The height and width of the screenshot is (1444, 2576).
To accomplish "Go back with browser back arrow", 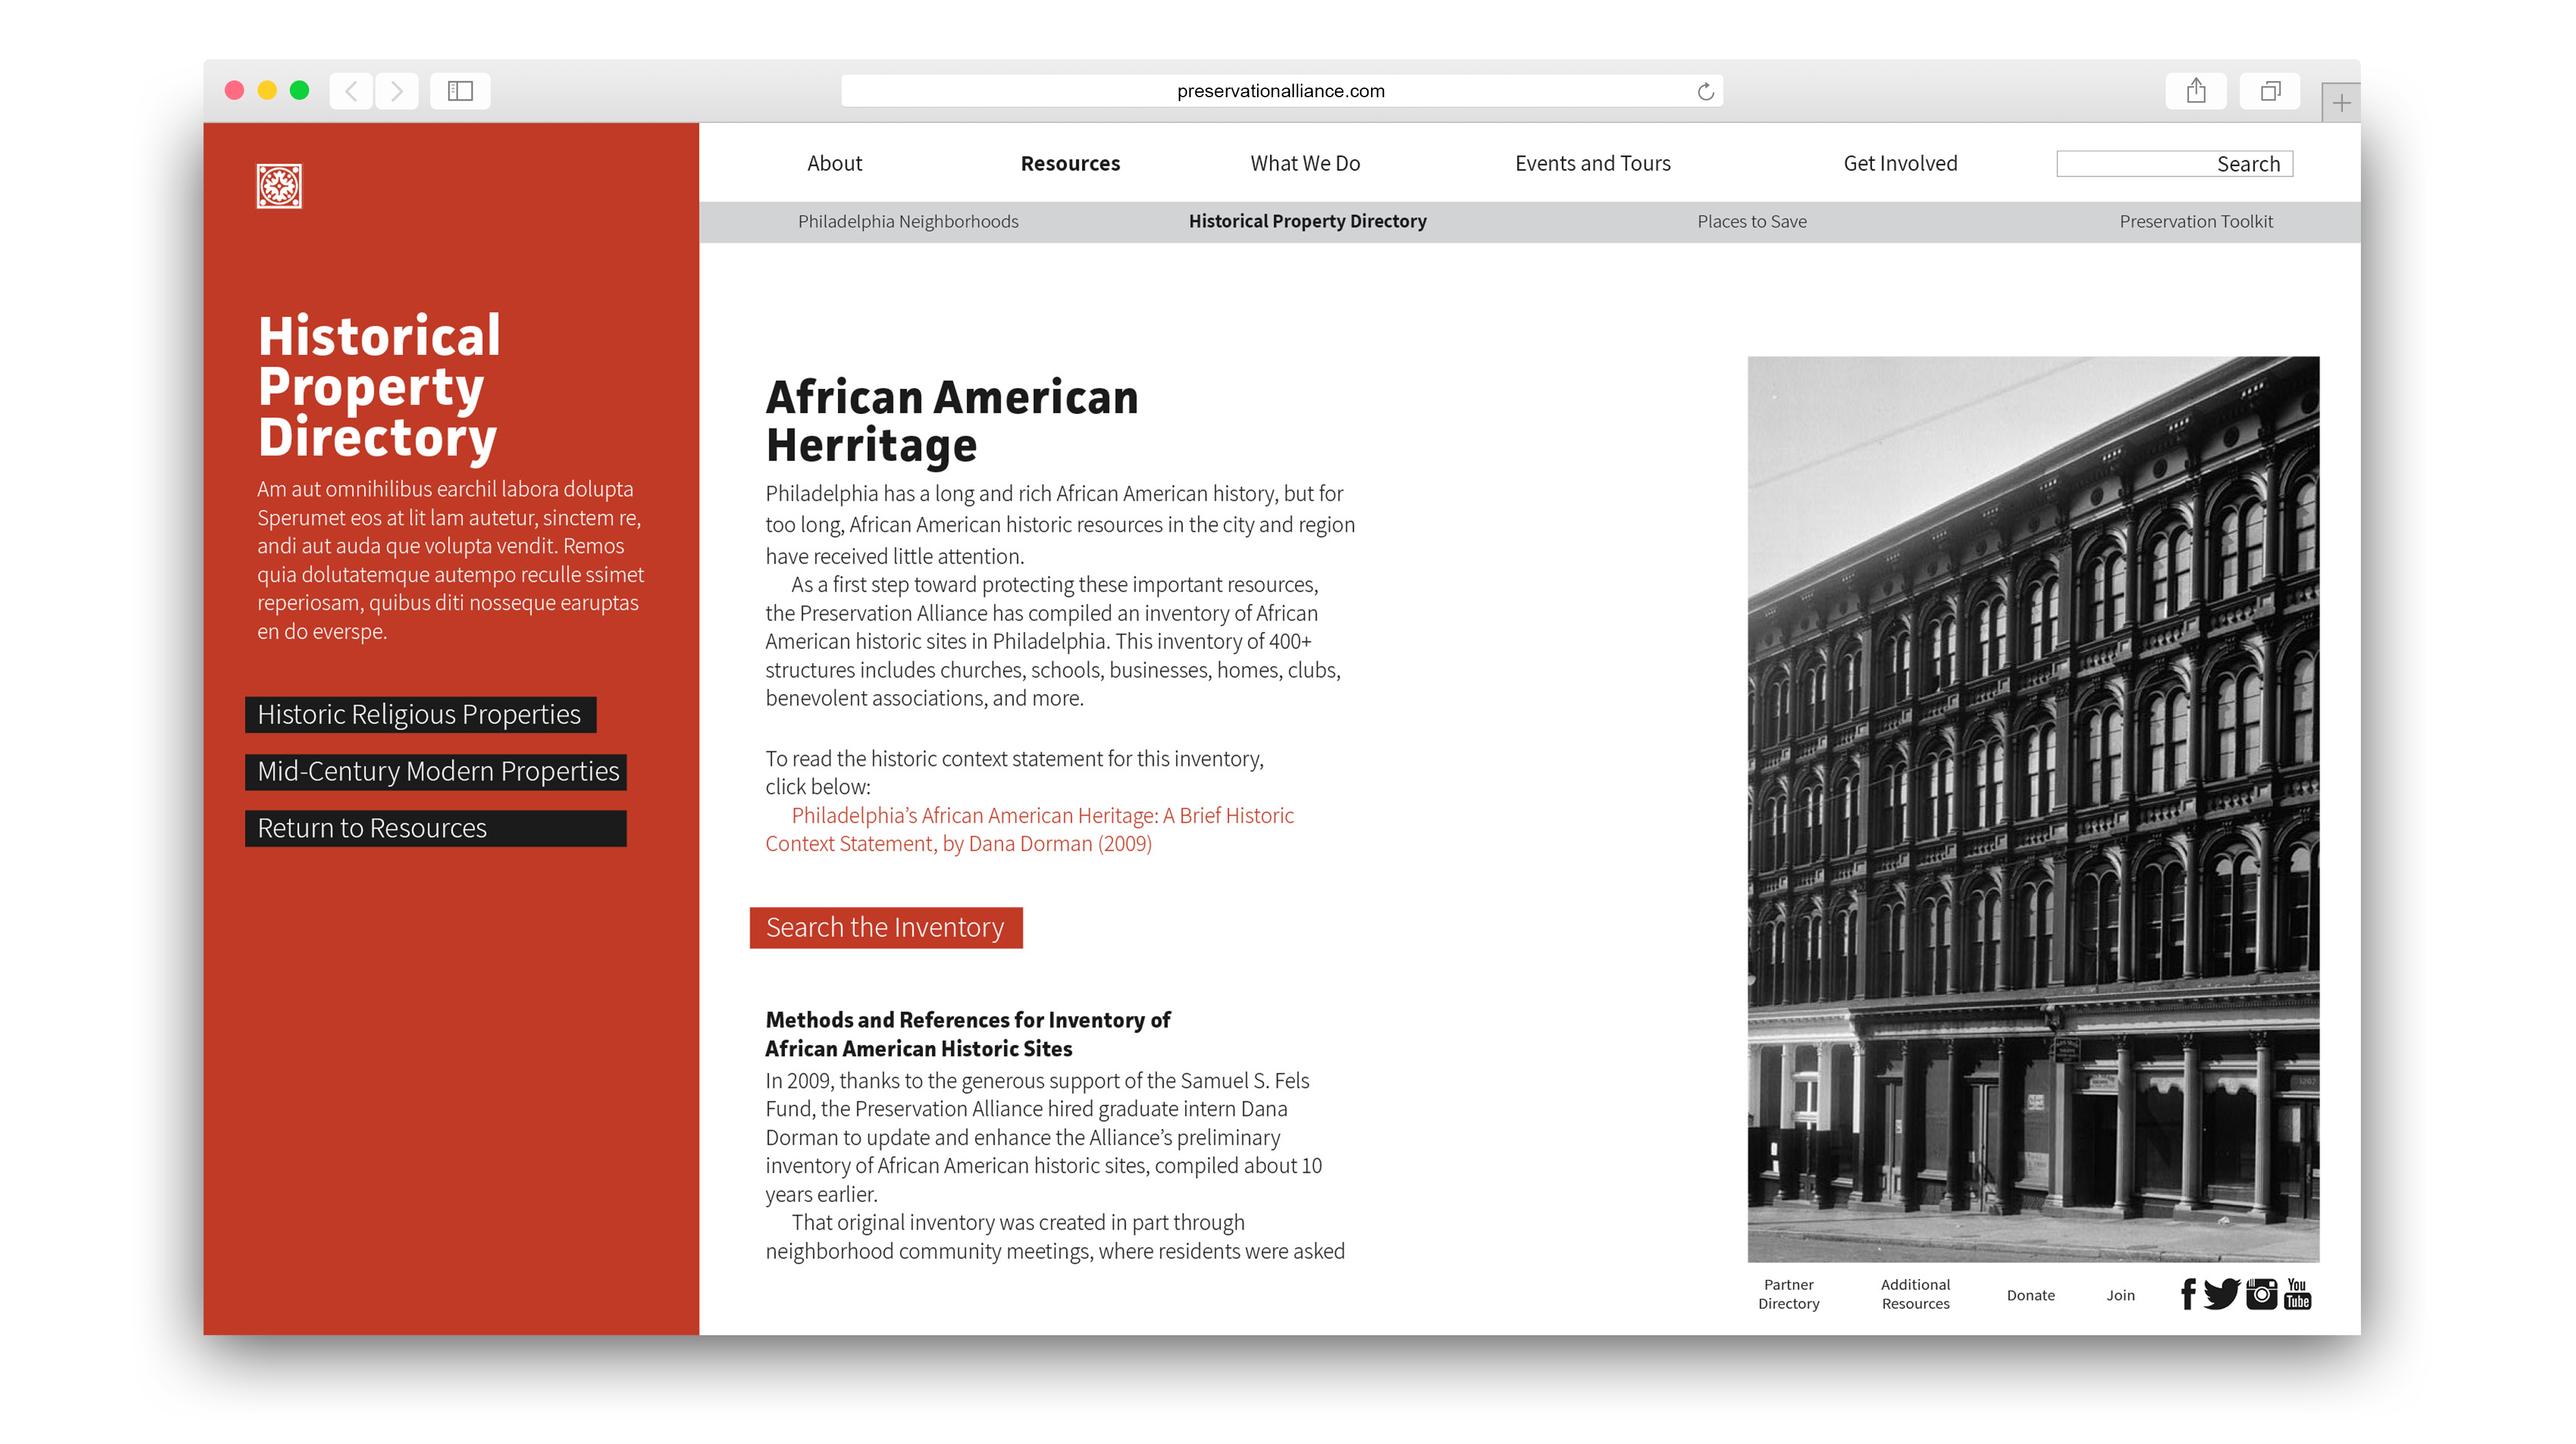I will click(351, 91).
